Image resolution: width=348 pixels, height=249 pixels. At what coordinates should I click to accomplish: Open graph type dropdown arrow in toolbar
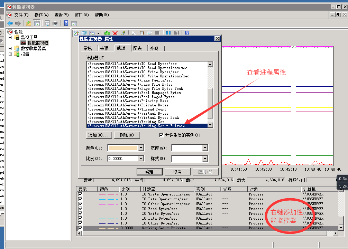click(x=98, y=33)
